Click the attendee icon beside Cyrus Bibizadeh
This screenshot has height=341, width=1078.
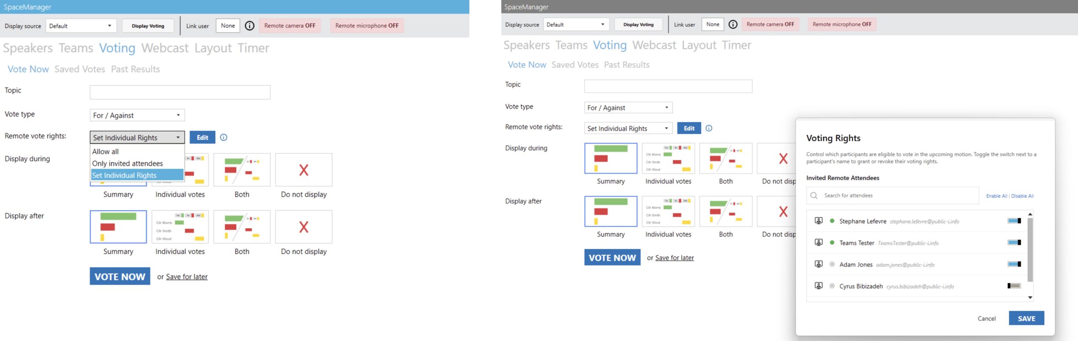click(819, 286)
